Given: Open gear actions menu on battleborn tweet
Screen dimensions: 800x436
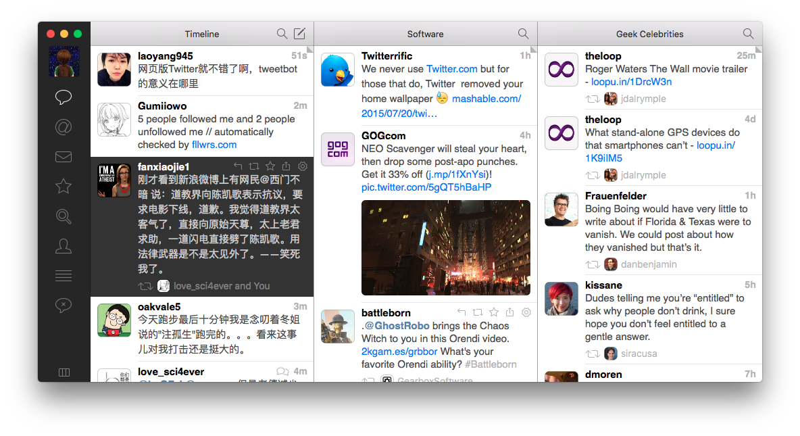Looking at the screenshot, I should coord(526,312).
